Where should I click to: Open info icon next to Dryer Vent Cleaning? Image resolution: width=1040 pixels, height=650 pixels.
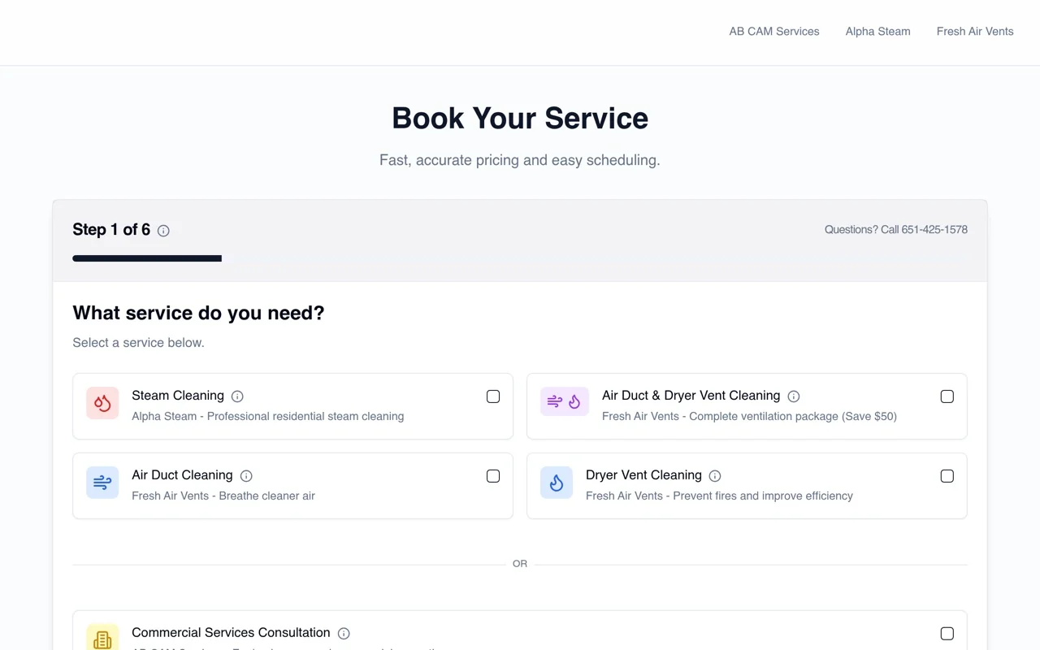715,476
